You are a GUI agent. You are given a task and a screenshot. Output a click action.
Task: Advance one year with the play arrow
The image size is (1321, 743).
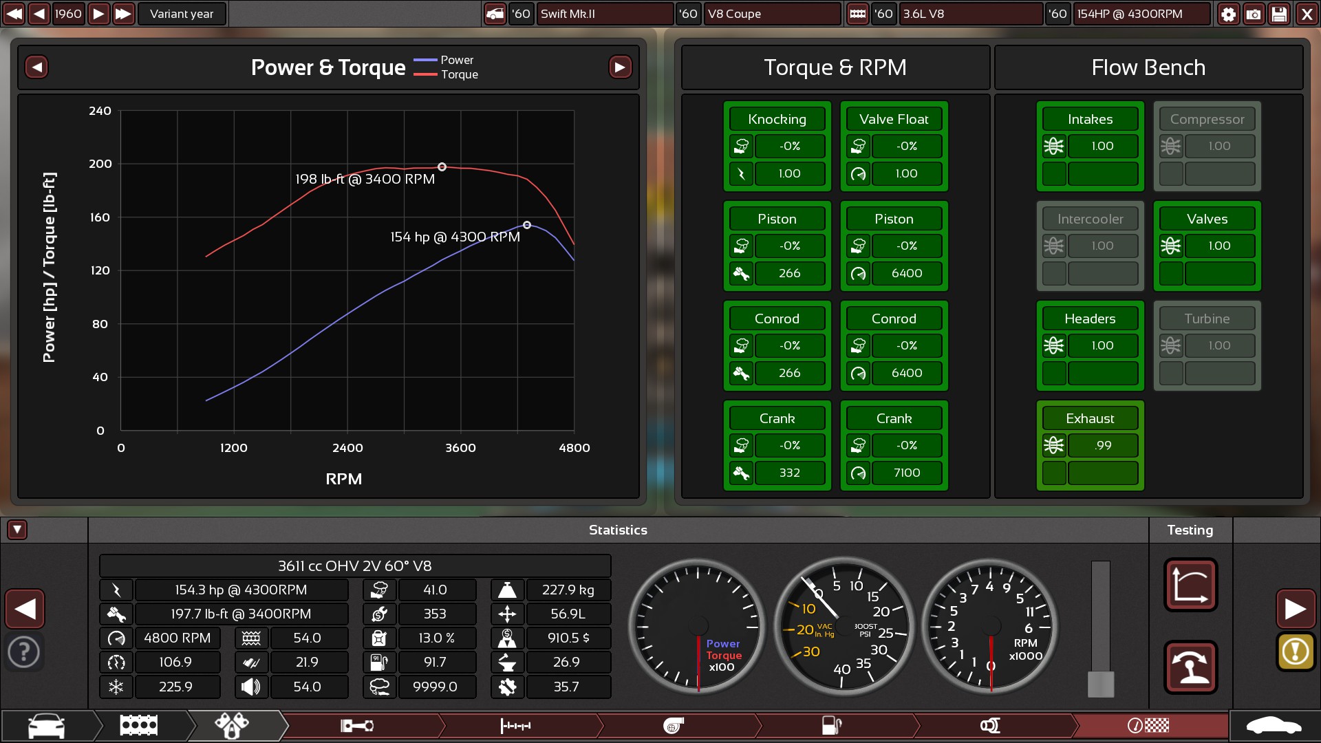[98, 14]
